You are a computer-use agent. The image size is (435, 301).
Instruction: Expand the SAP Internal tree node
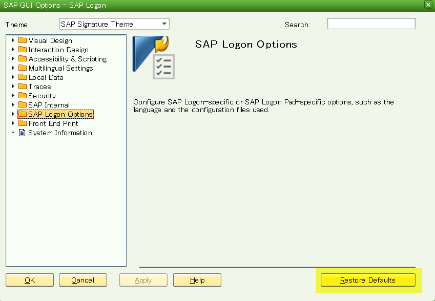13,105
